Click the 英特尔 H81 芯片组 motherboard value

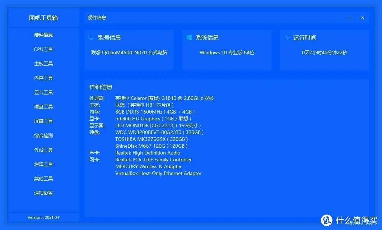144,105
